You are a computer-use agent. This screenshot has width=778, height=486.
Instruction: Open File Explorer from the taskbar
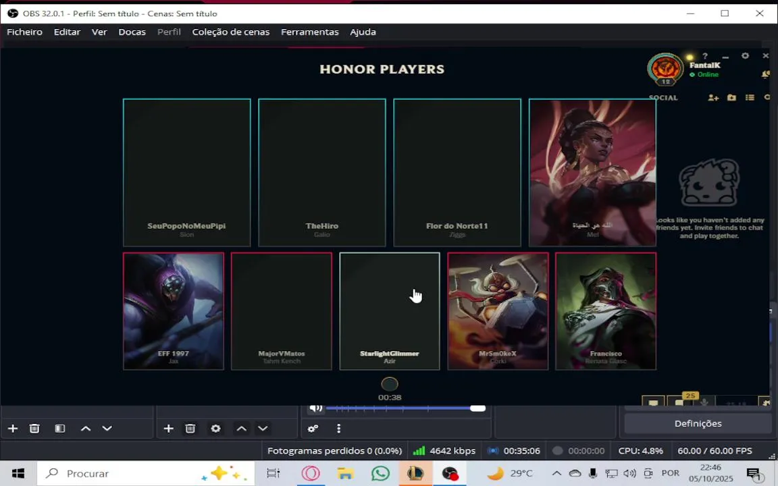tap(345, 474)
